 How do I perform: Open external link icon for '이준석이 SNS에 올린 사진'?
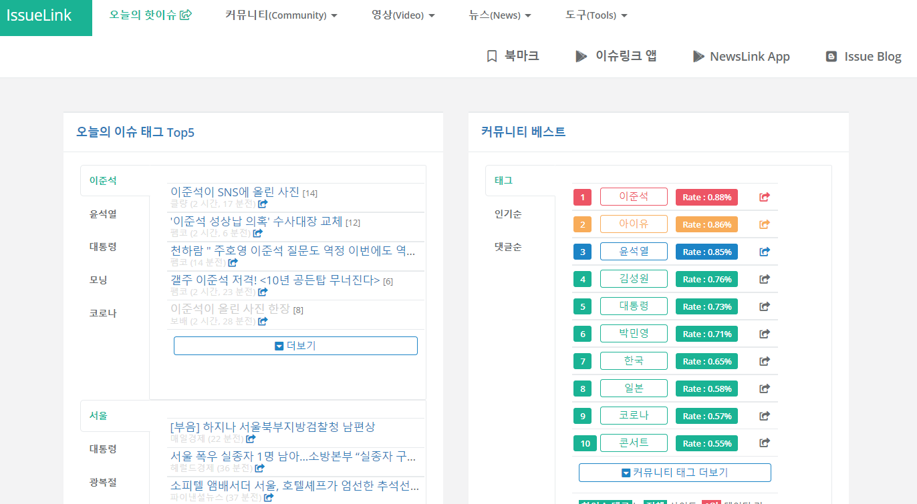(263, 204)
